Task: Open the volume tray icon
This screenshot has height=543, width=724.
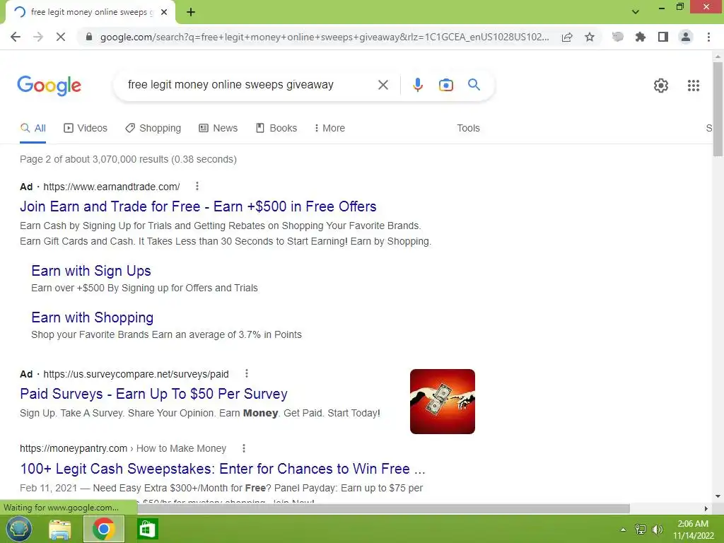Action: (x=657, y=530)
